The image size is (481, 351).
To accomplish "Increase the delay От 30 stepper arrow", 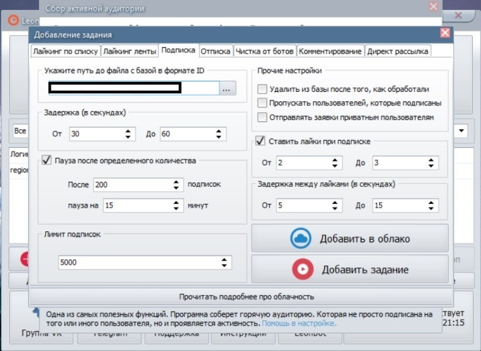I will point(128,131).
